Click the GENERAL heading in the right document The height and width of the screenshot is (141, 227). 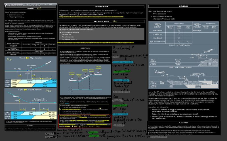[183, 6]
